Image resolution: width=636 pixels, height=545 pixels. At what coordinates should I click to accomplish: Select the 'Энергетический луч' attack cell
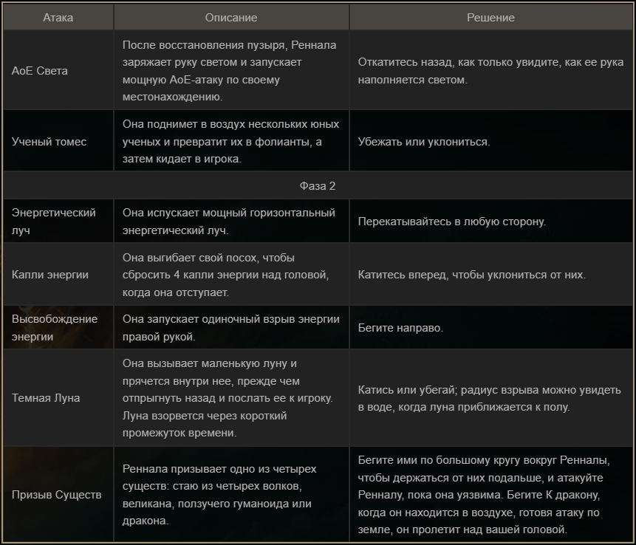tap(54, 221)
